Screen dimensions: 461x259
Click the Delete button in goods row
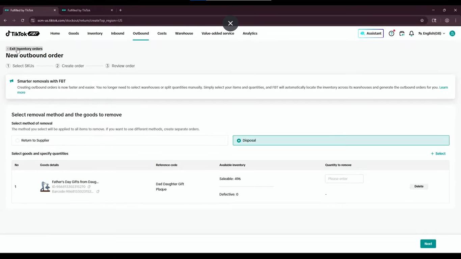click(419, 186)
